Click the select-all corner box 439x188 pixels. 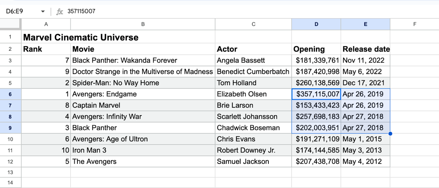(10, 24)
